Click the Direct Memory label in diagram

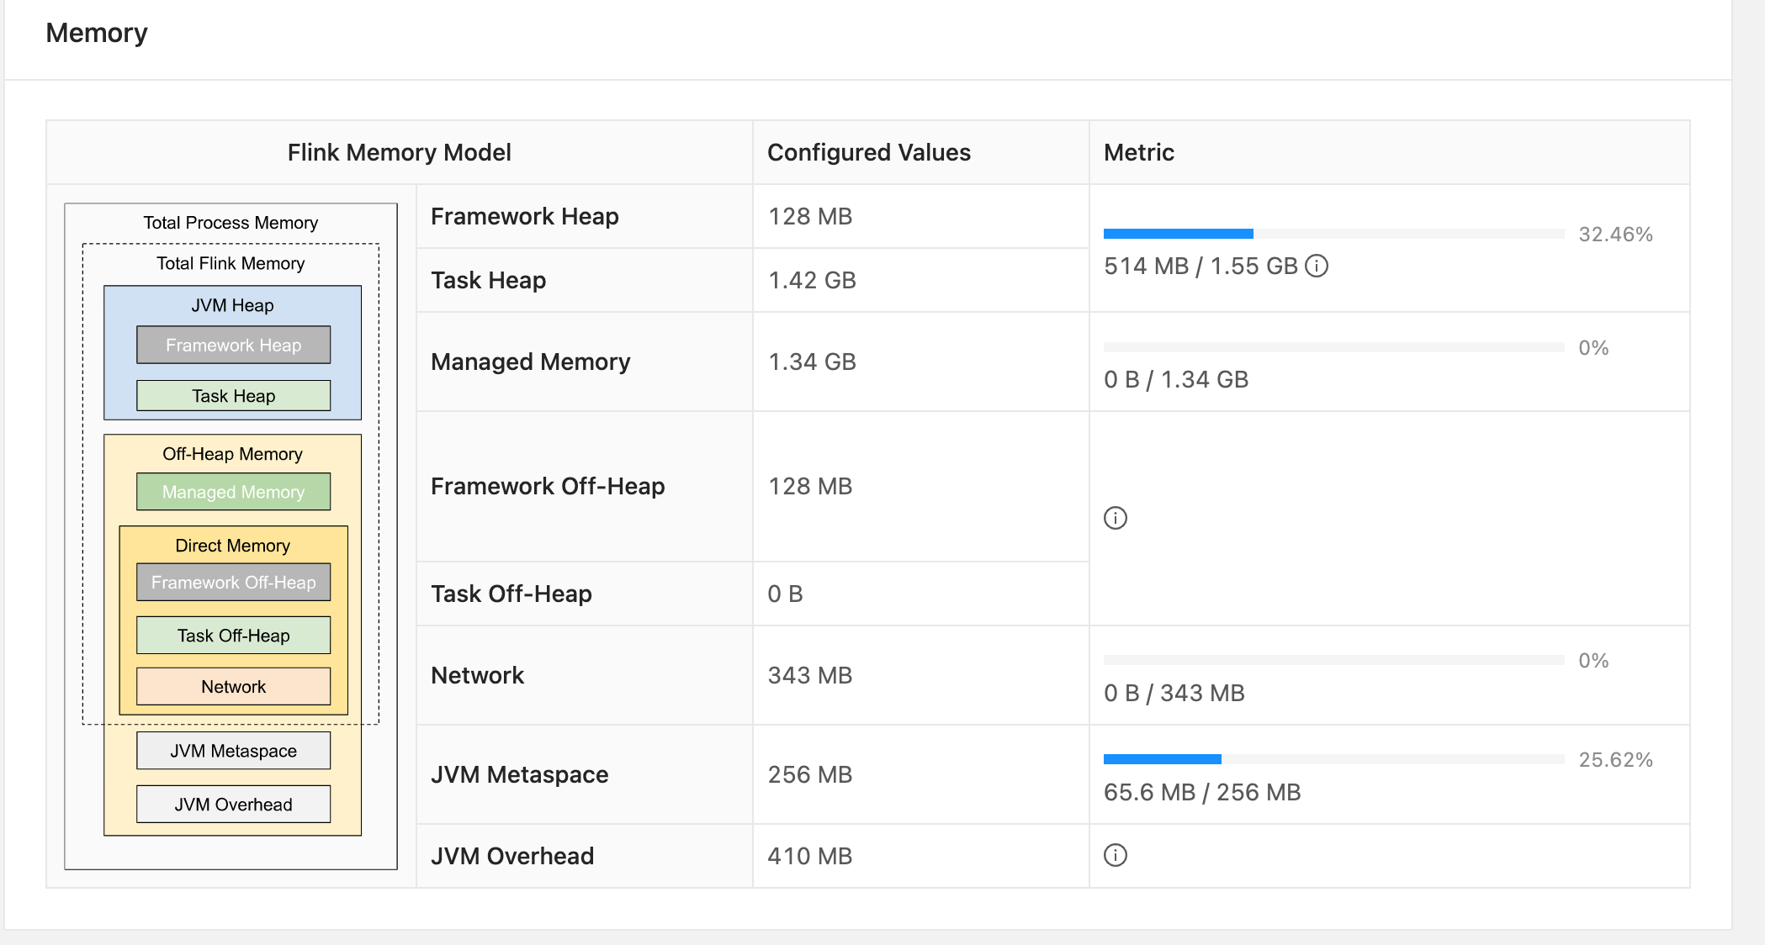(232, 546)
